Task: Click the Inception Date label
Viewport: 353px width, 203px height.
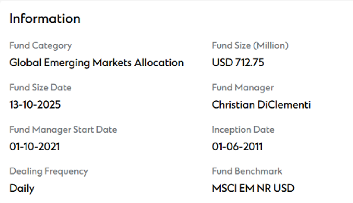Action: click(243, 130)
